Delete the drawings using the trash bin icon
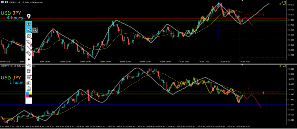The image size is (297, 129). [x=29, y=71]
